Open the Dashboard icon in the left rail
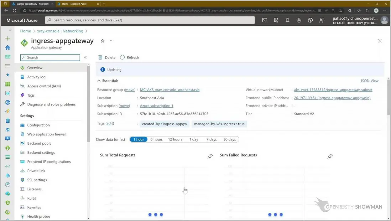The width and height of the screenshot is (391, 221). coord(8,57)
